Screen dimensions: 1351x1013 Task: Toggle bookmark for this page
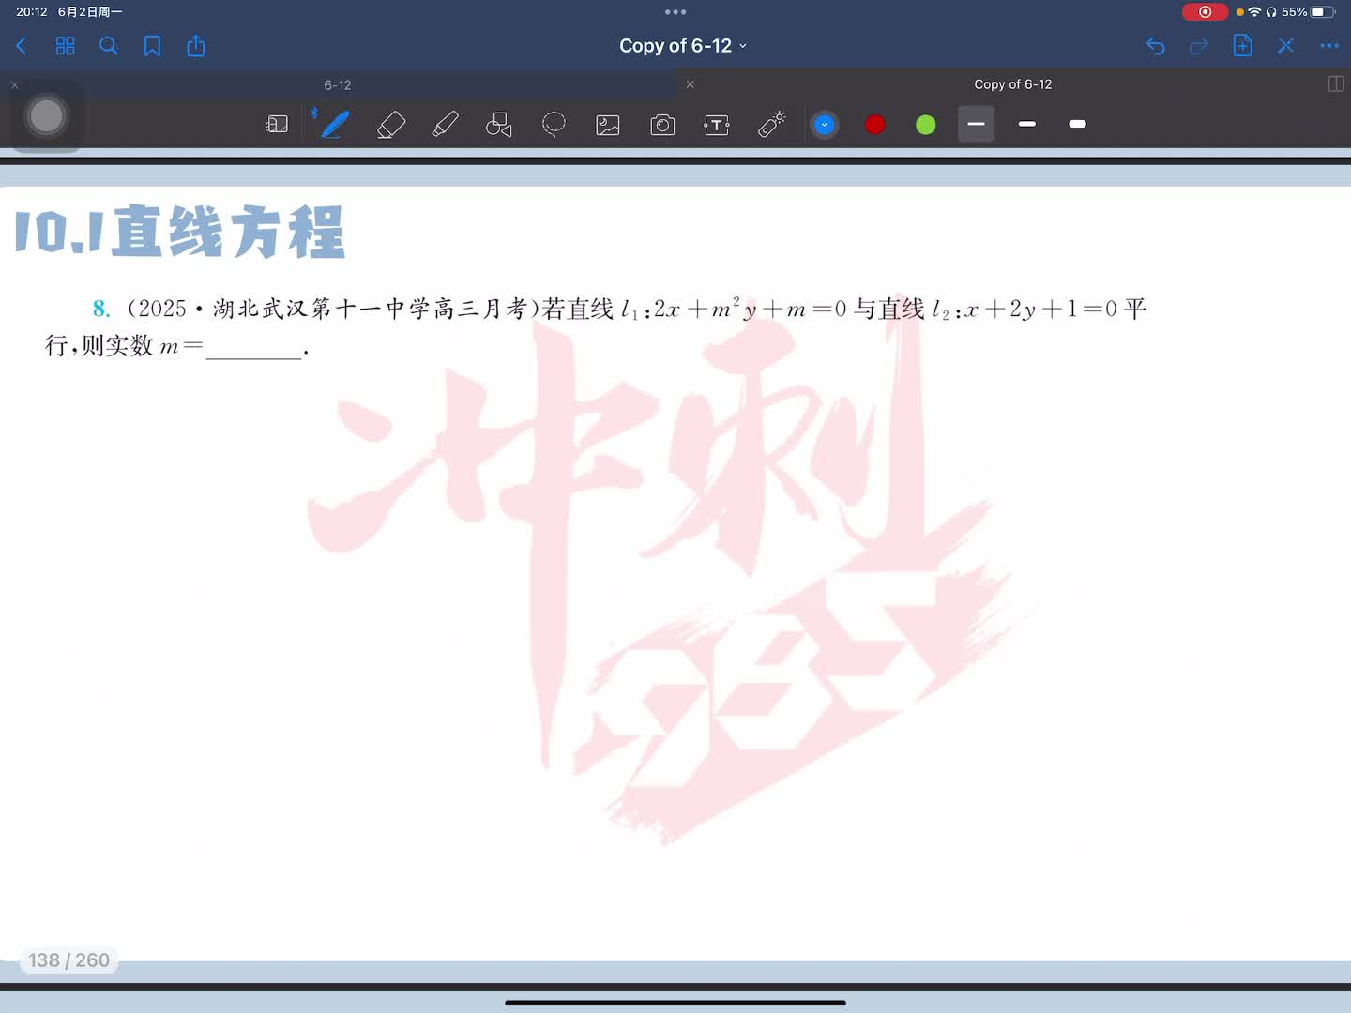[x=152, y=46]
